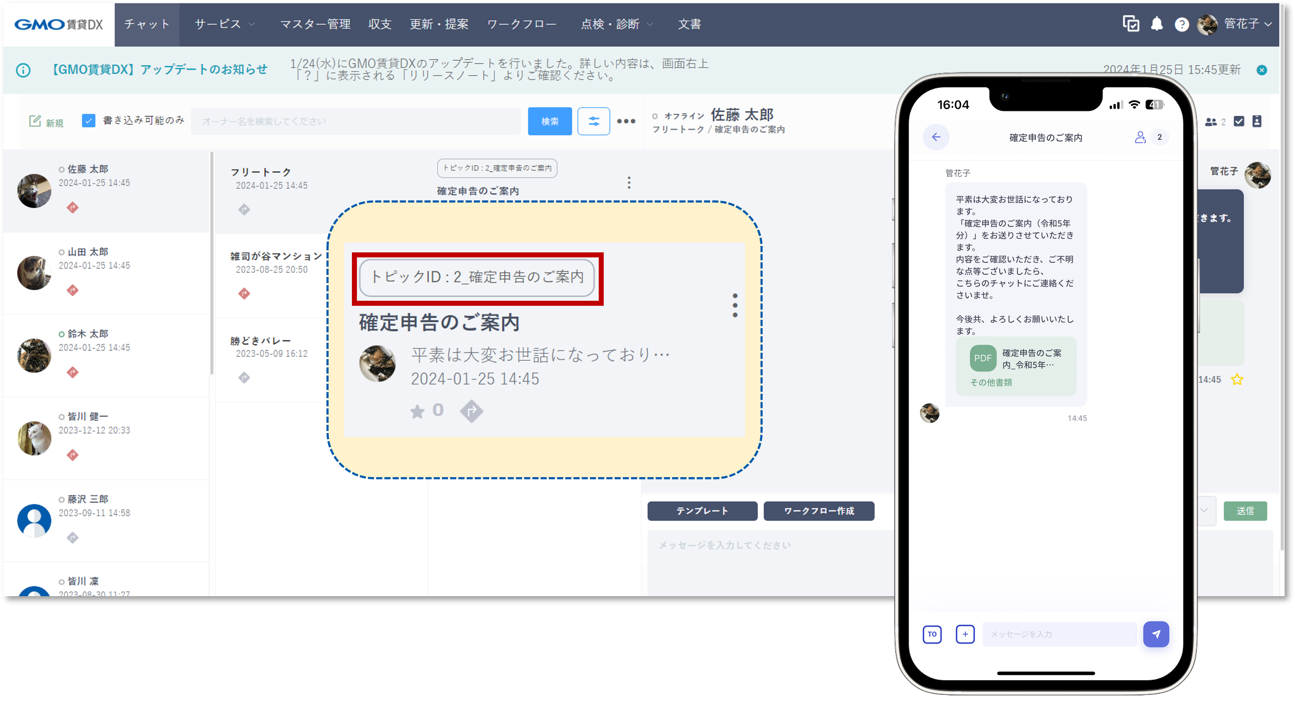This screenshot has width=1295, height=727.
Task: Click the forward/share icon below the topic date
Action: point(471,411)
